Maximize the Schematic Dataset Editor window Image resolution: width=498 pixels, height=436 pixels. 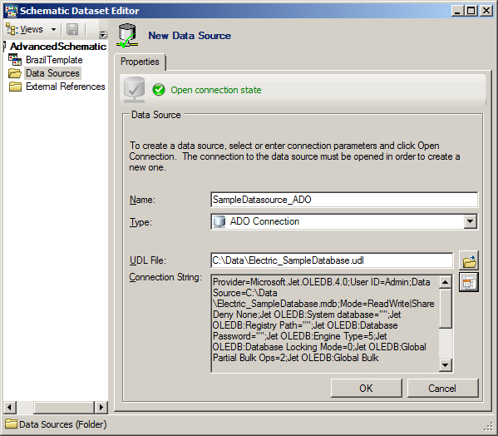pos(471,11)
